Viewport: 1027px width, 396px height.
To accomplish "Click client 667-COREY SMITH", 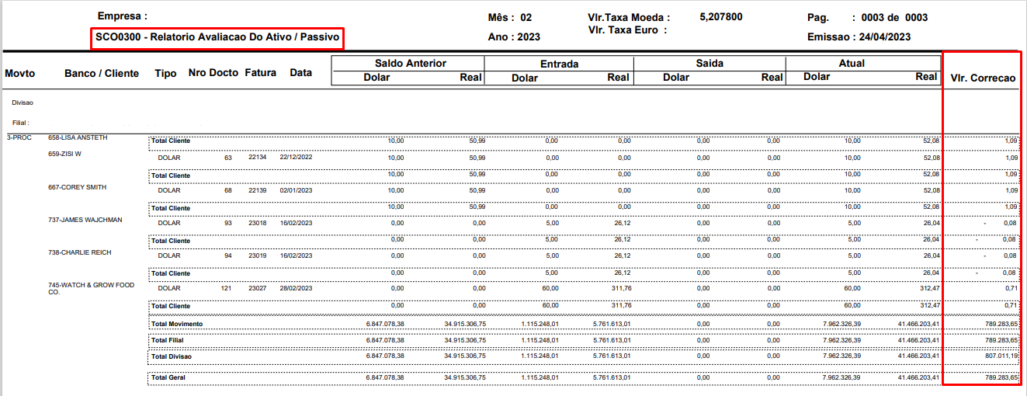I will [x=77, y=187].
